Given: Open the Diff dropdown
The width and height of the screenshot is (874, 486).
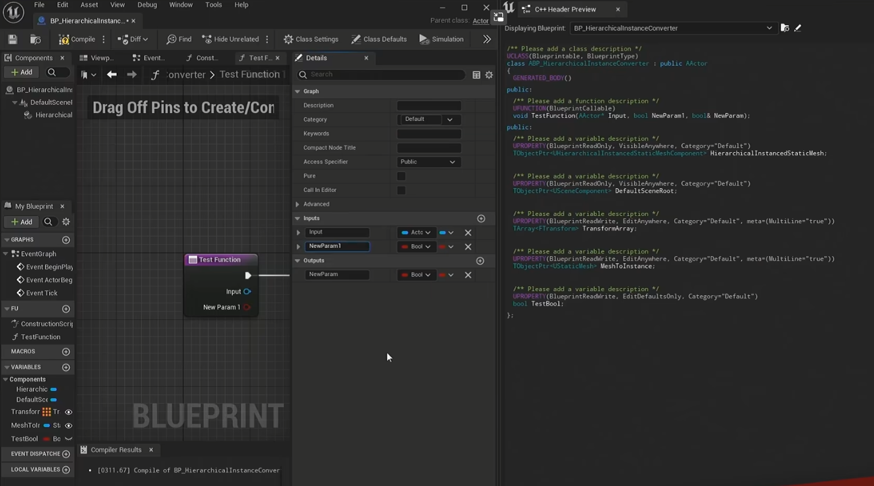Looking at the screenshot, I should [x=133, y=39].
